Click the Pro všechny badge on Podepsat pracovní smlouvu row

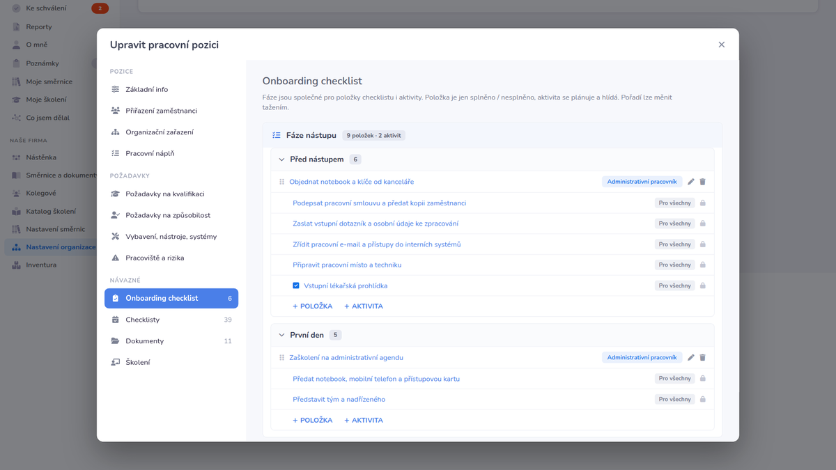(674, 203)
